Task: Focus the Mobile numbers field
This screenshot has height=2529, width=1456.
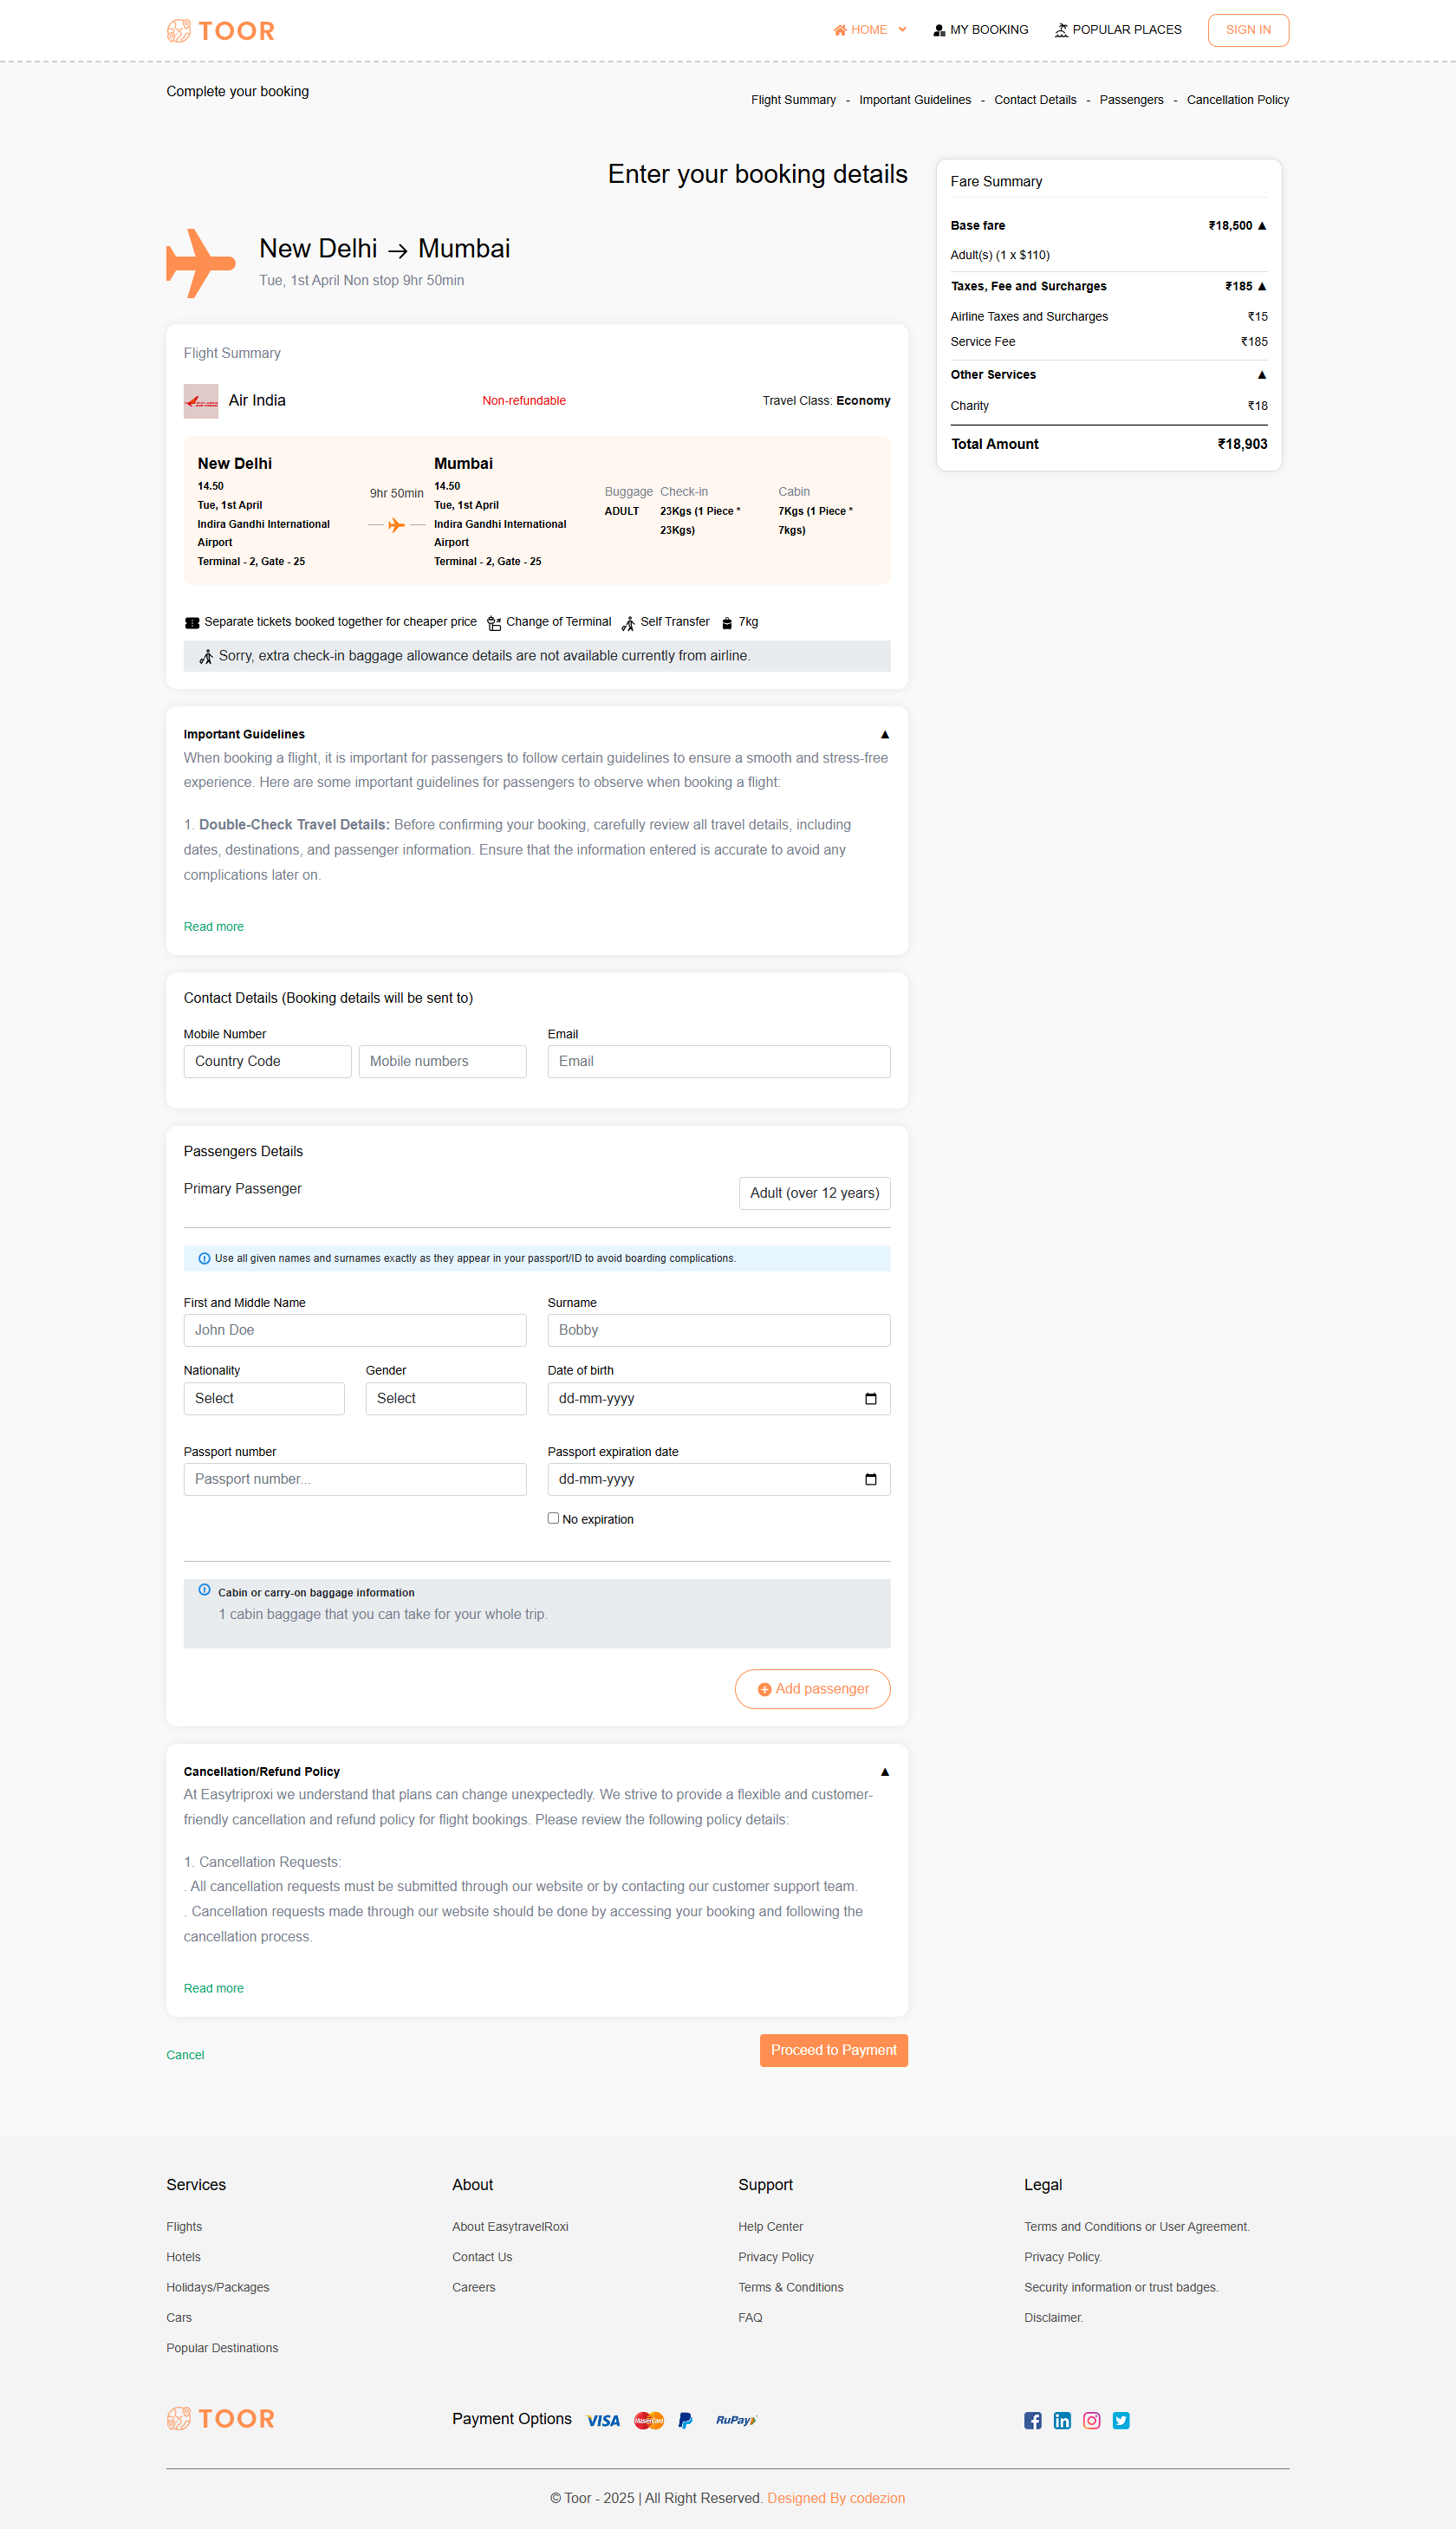Action: pos(443,1061)
